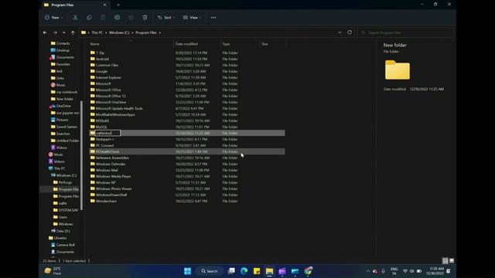This screenshot has width=495, height=278.
Task: Select the Common Files folder row
Action: [187, 65]
